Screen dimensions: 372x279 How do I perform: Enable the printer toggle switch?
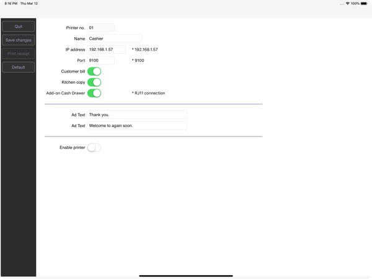(x=94, y=148)
